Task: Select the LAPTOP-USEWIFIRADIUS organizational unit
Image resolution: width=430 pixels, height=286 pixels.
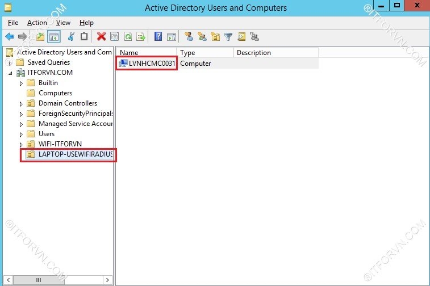Action: tap(75, 154)
